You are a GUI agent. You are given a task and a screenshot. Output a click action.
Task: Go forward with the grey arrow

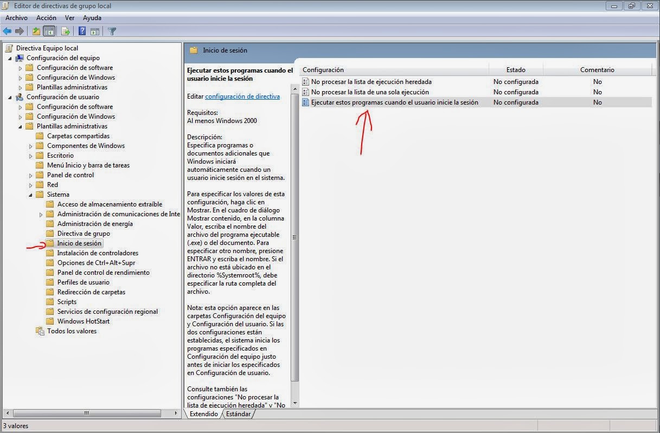[20, 31]
